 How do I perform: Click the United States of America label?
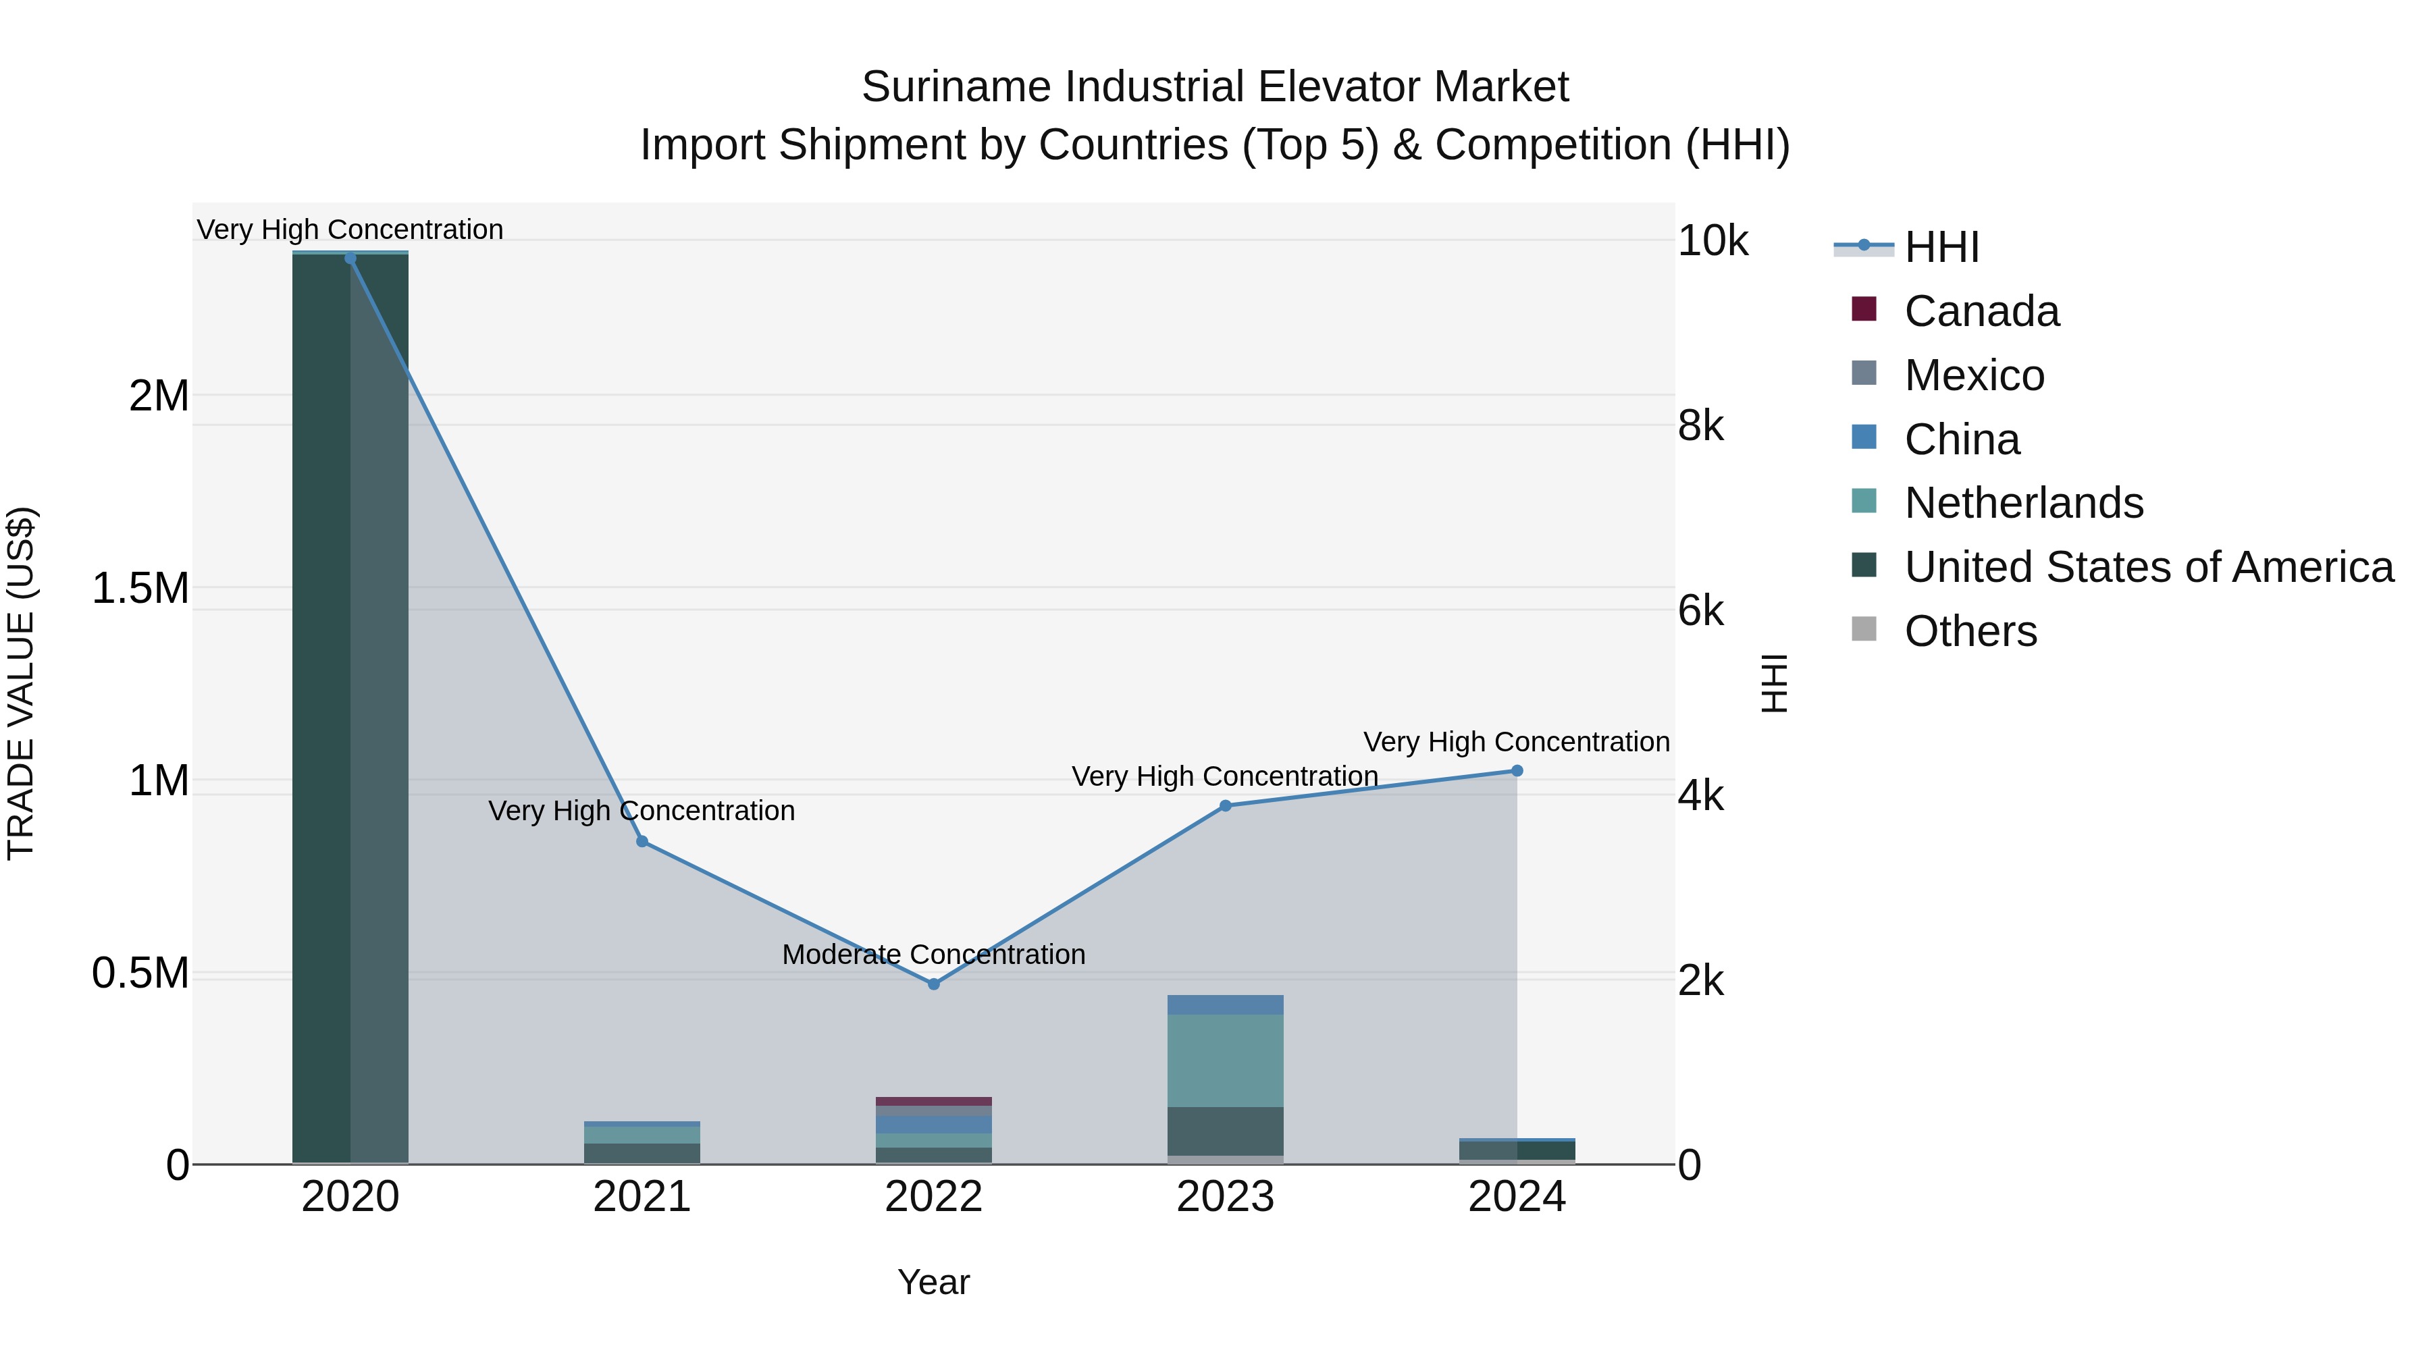[2149, 567]
